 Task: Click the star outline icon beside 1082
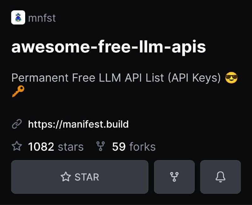(x=17, y=146)
